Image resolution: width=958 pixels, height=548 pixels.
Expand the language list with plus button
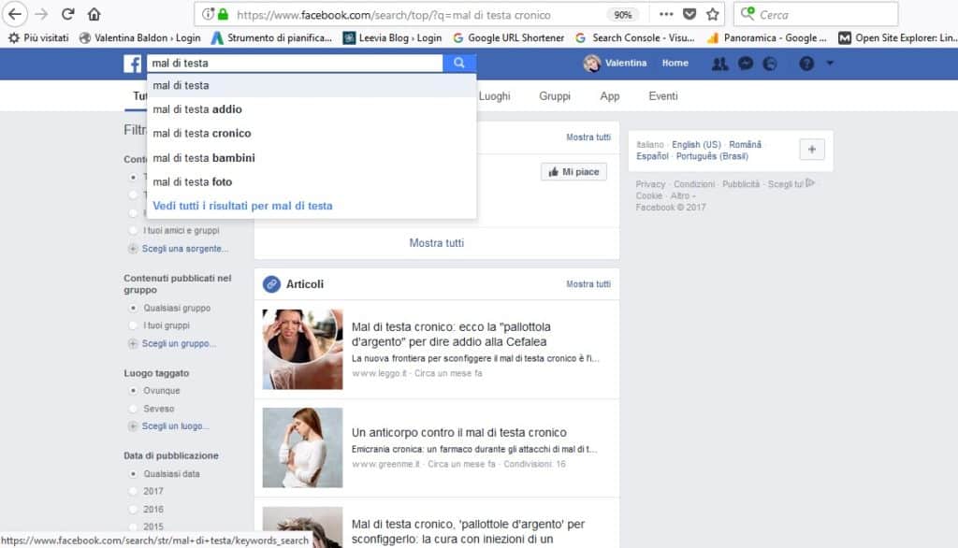coord(812,149)
